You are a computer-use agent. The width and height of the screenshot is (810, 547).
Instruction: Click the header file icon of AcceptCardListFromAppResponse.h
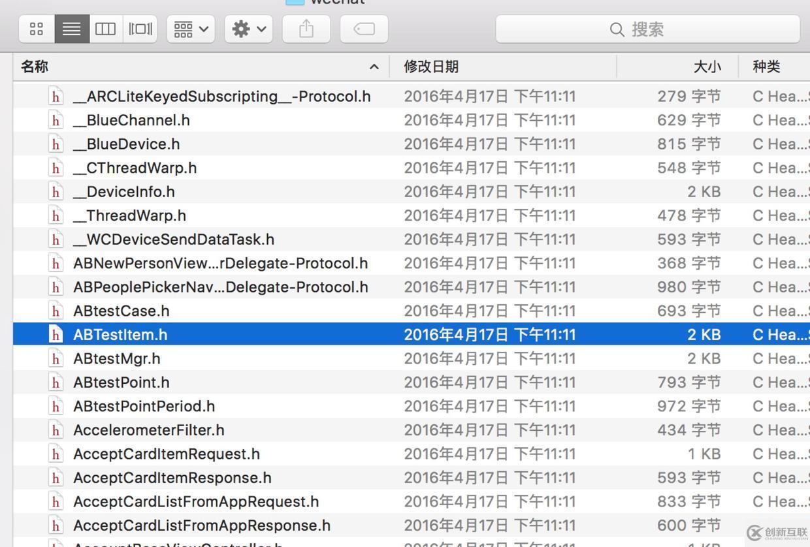click(x=56, y=525)
